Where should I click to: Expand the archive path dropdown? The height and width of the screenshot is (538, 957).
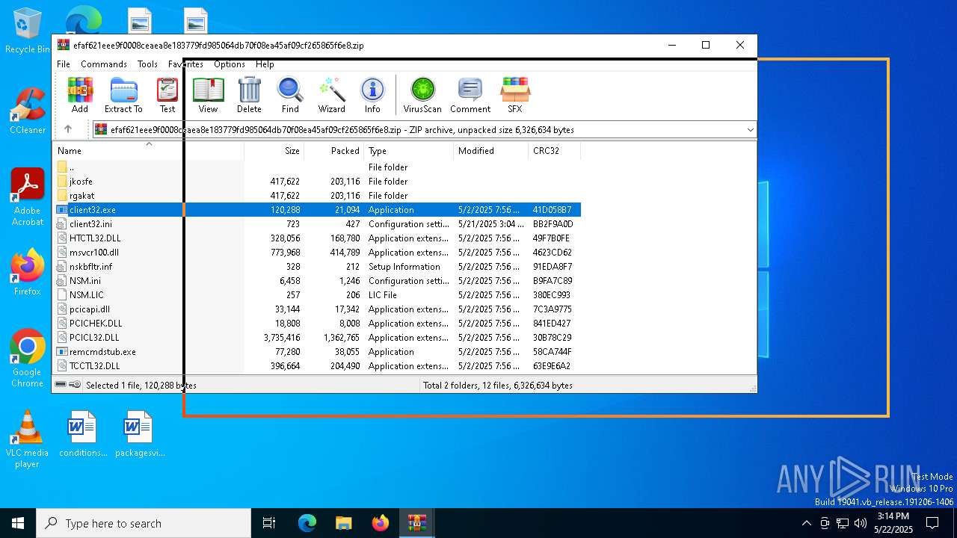pos(750,130)
